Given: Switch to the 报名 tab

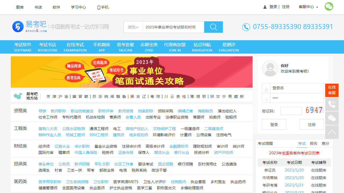Looking at the screenshot, I should (313, 144).
